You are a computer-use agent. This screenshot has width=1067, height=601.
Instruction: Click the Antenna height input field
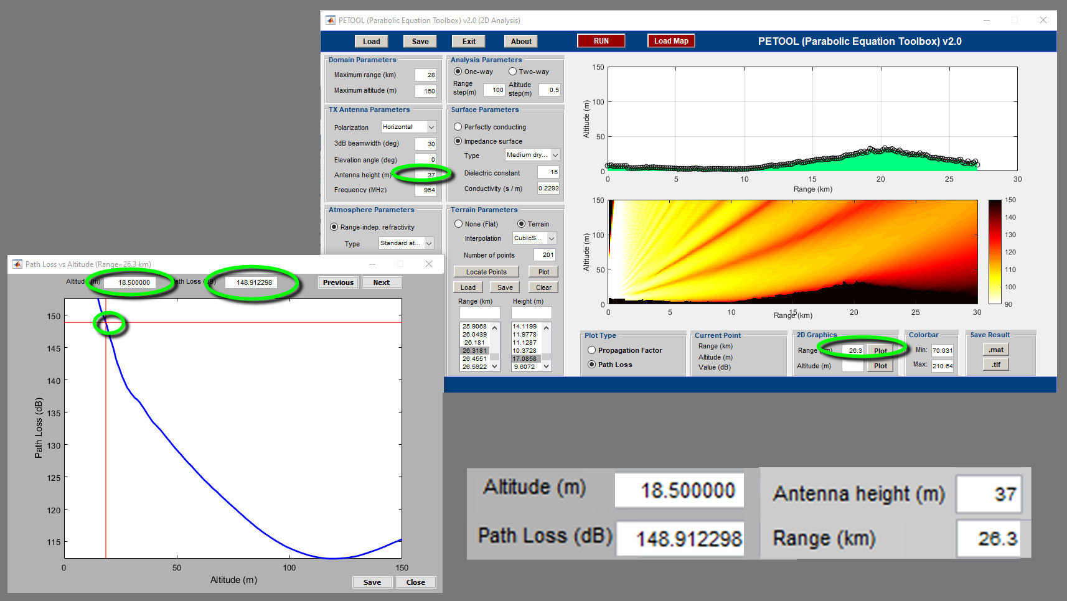click(426, 175)
